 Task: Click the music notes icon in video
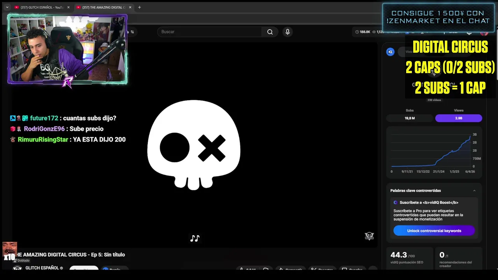[195, 238]
